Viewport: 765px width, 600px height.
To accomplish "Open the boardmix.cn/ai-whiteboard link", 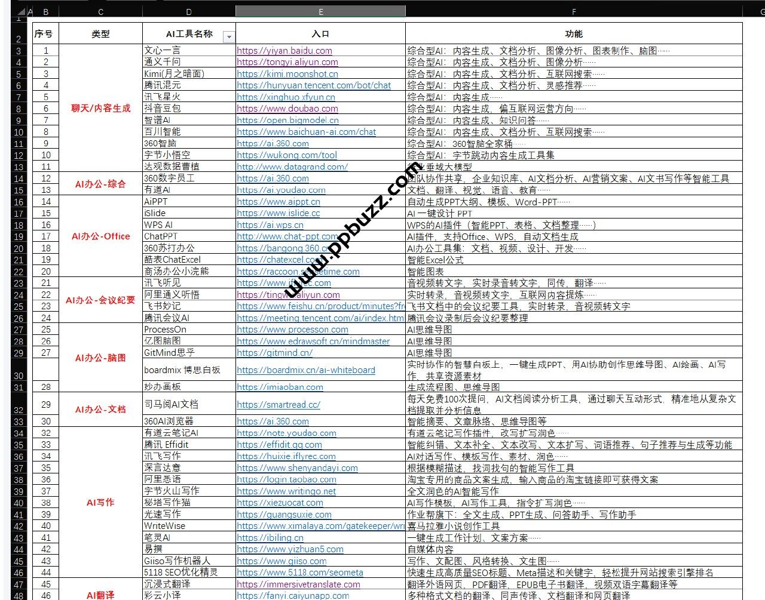I will tap(306, 370).
